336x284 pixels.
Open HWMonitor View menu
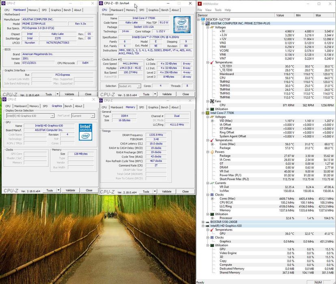click(x=208, y=10)
